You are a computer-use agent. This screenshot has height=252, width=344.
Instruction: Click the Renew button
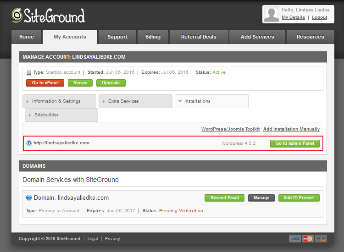click(x=80, y=83)
